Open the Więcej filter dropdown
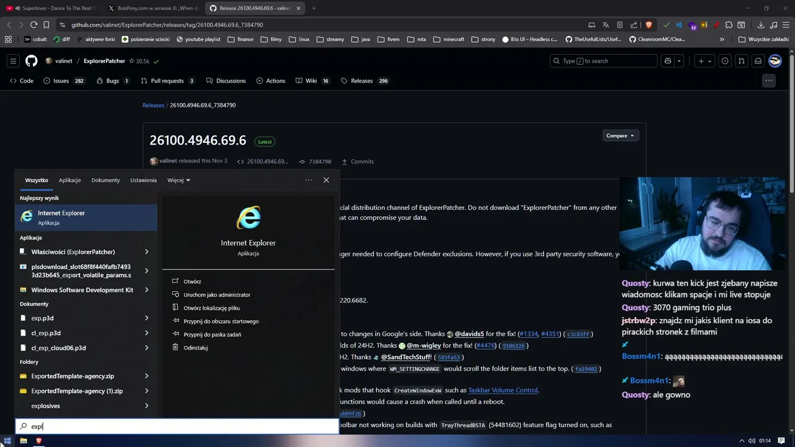795x447 pixels. pos(179,180)
